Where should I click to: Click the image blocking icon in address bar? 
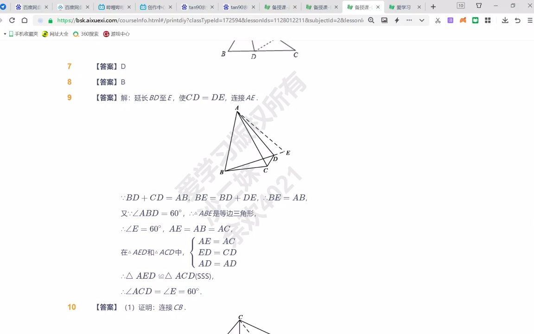[385, 21]
